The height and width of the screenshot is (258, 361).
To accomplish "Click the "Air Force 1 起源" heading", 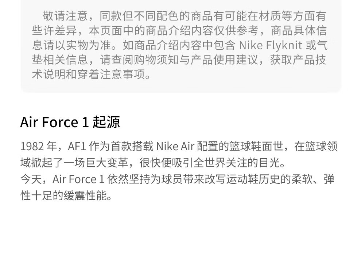I will click(70, 122).
